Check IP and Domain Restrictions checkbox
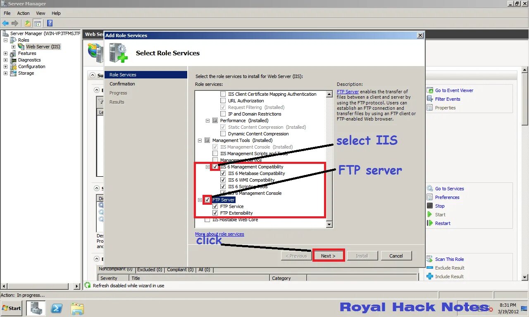Image resolution: width=529 pixels, height=317 pixels. tap(223, 114)
